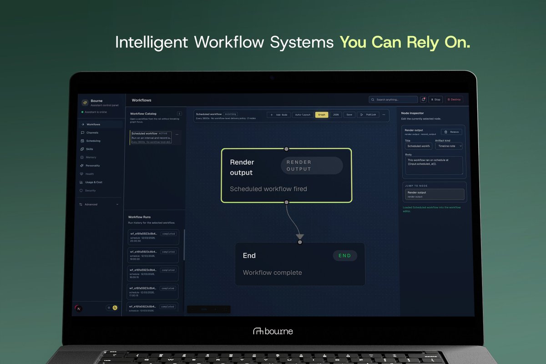Click the Skills icon in sidebar

click(x=82, y=149)
